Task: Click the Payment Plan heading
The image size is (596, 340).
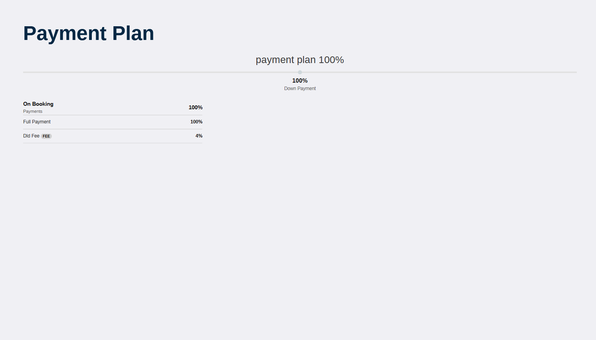Action: pyautogui.click(x=89, y=33)
